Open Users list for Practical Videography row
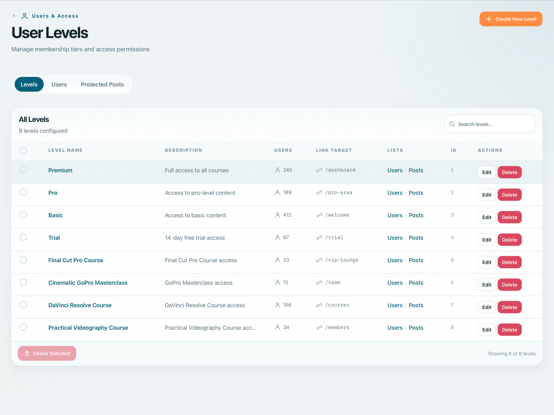Viewport: 554px width, 415px height. tap(395, 328)
